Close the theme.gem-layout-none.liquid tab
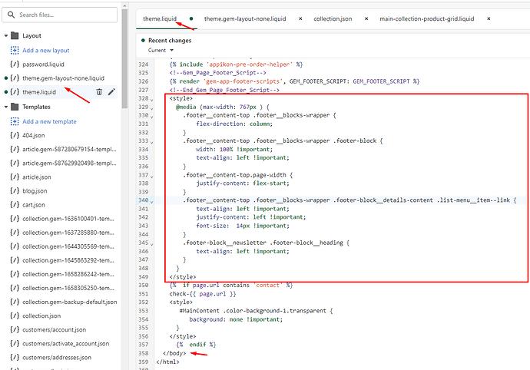 (x=300, y=18)
